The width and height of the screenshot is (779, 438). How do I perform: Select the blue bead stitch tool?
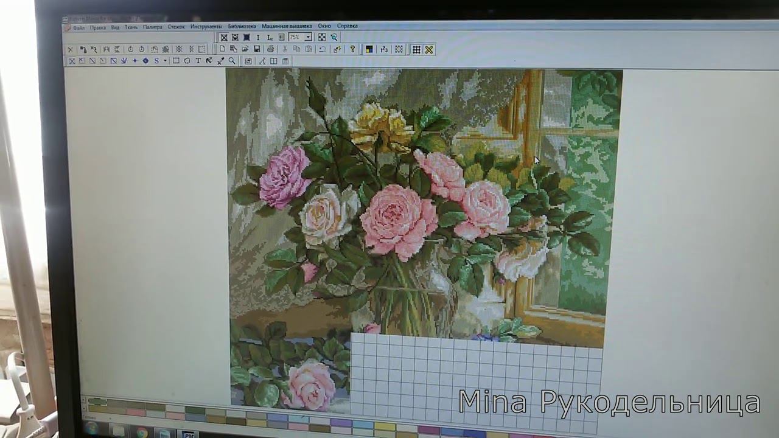click(145, 61)
